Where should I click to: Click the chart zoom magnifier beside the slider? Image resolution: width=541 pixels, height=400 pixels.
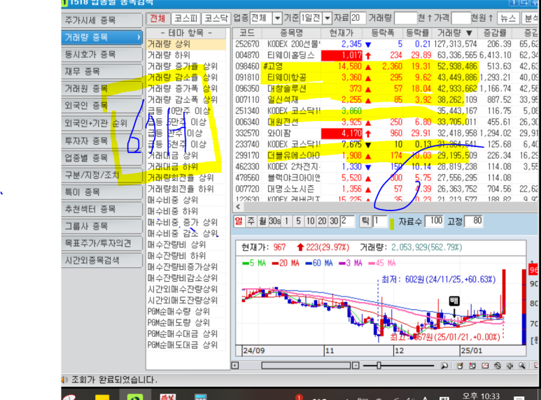click(444, 366)
